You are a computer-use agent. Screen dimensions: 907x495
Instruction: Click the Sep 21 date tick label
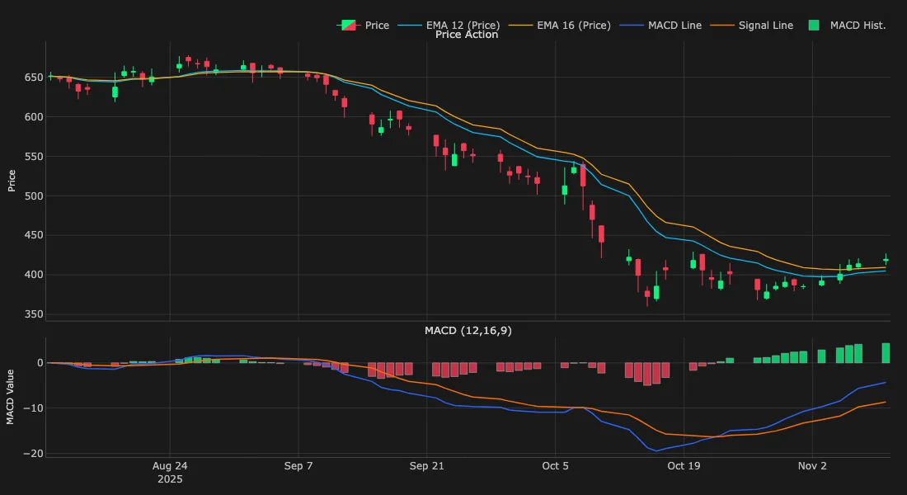[x=427, y=466]
